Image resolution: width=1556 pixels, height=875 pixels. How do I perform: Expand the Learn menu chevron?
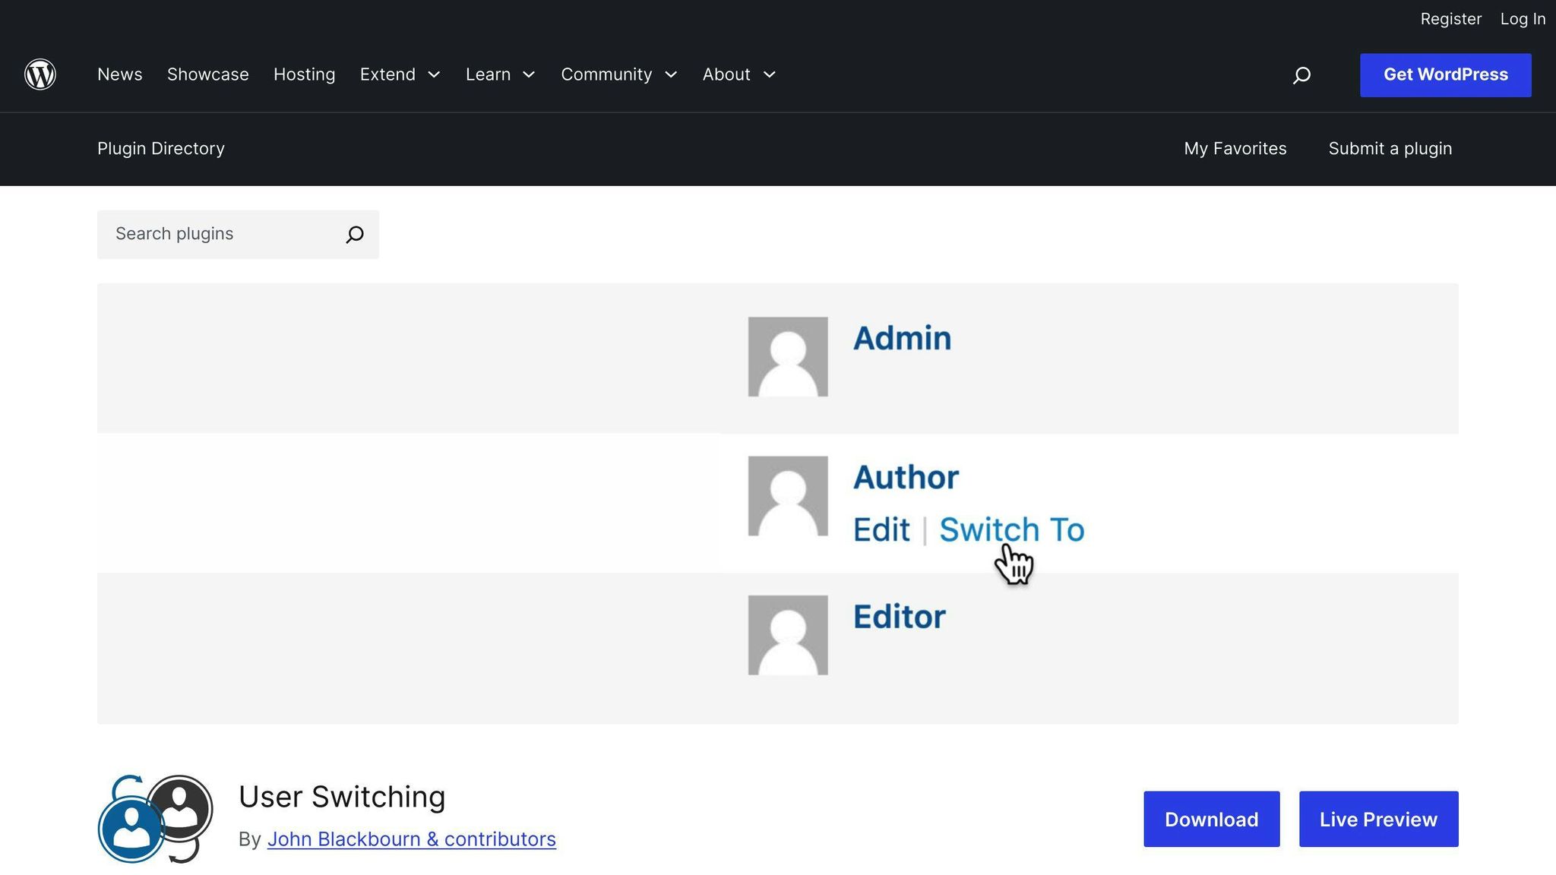(529, 74)
